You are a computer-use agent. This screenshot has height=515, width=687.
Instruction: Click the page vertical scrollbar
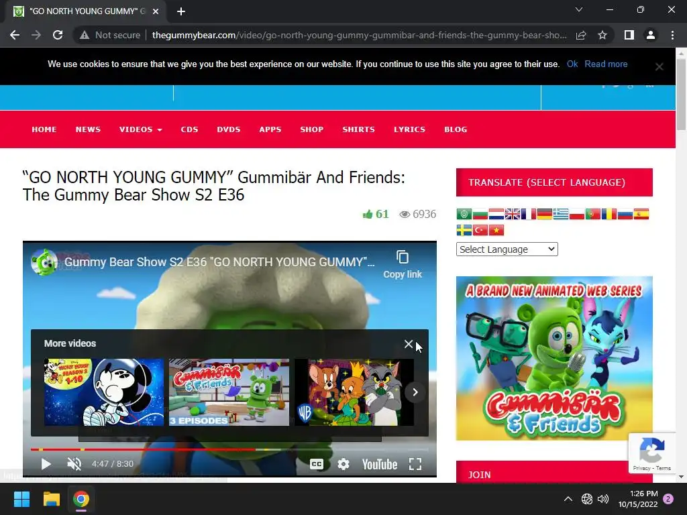click(681, 94)
